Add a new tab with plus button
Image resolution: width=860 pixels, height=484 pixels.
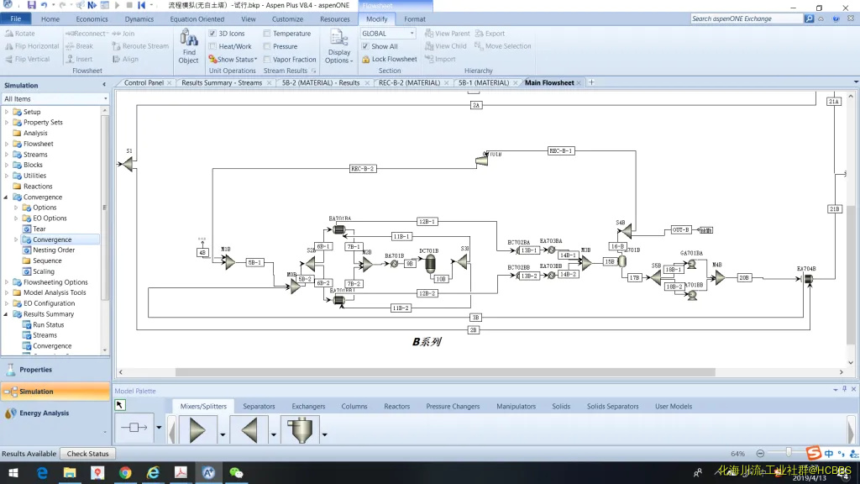point(591,82)
